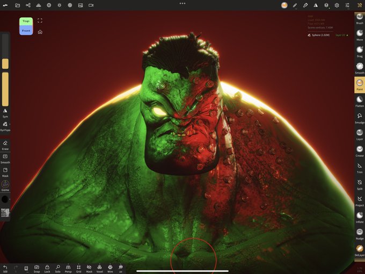Toggle Sym symmetry in left panel
Viewport: 365px width, 274px height.
click(x=5, y=113)
